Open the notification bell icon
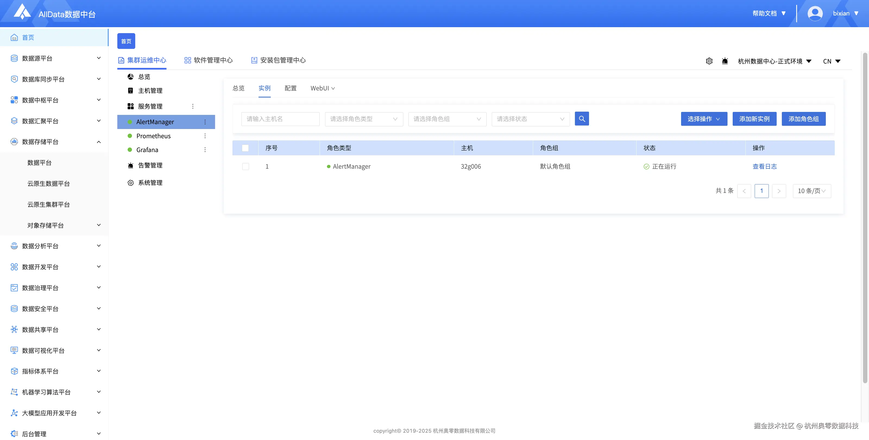Viewport: 869px width, 440px height. coord(725,61)
